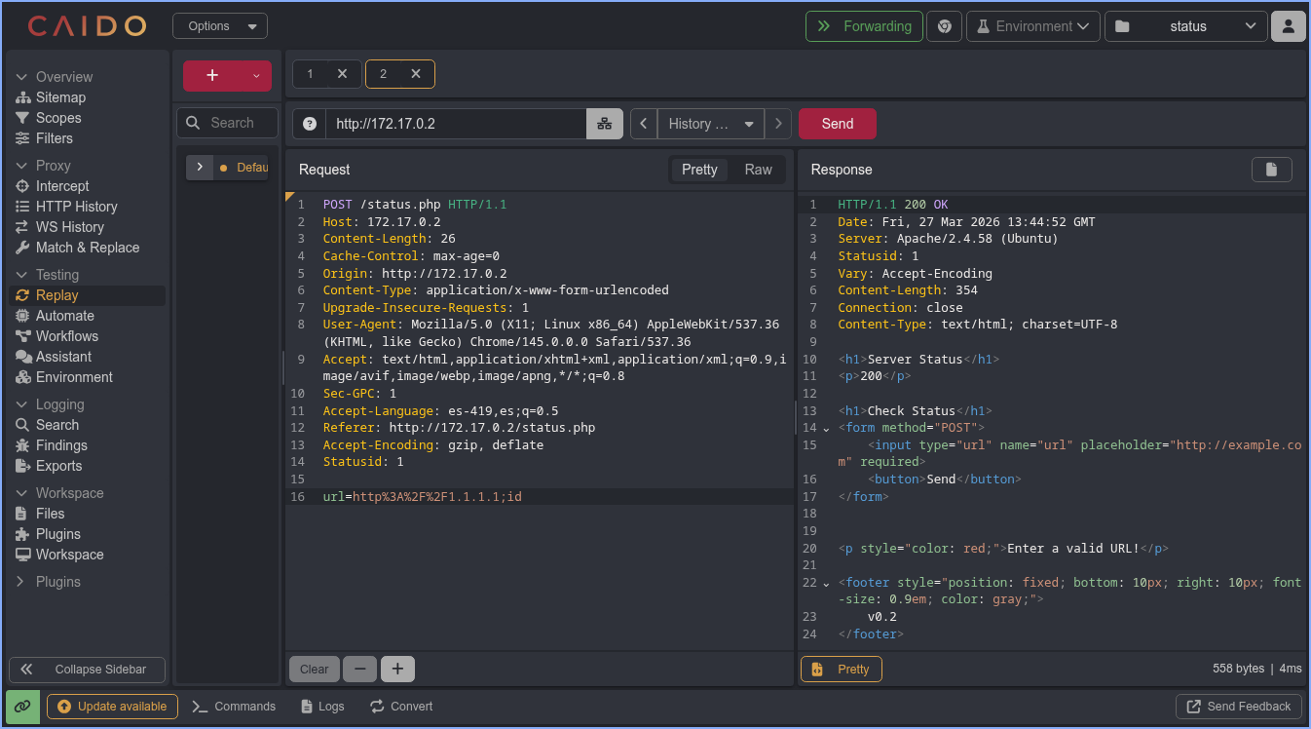Click the response file view icon
The image size is (1311, 729).
click(1271, 170)
